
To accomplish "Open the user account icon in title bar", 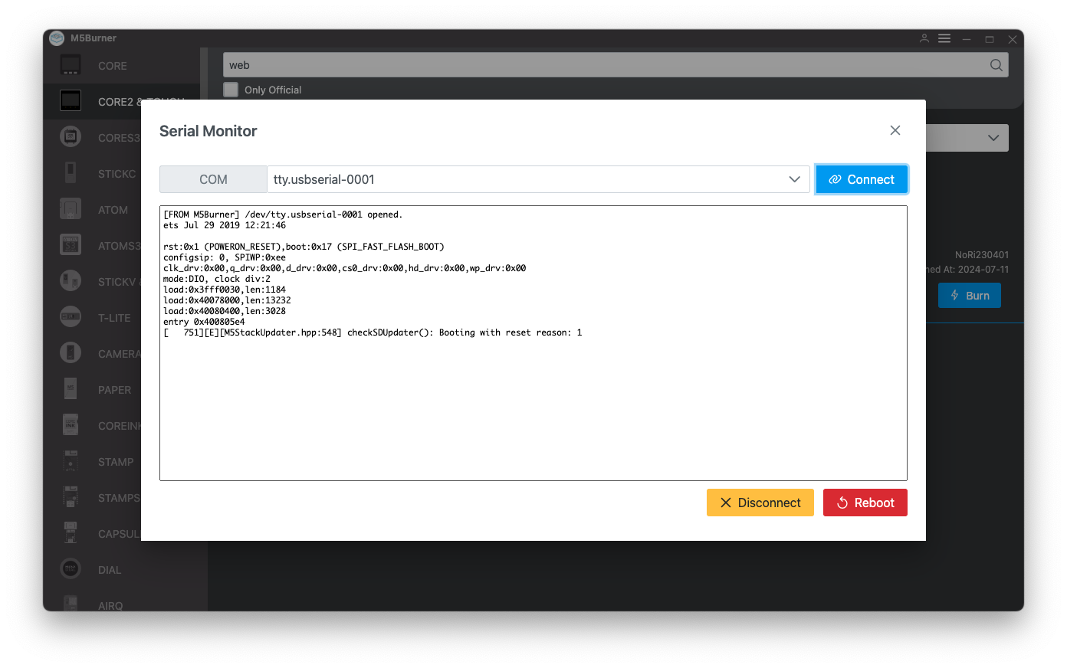I will [924, 38].
